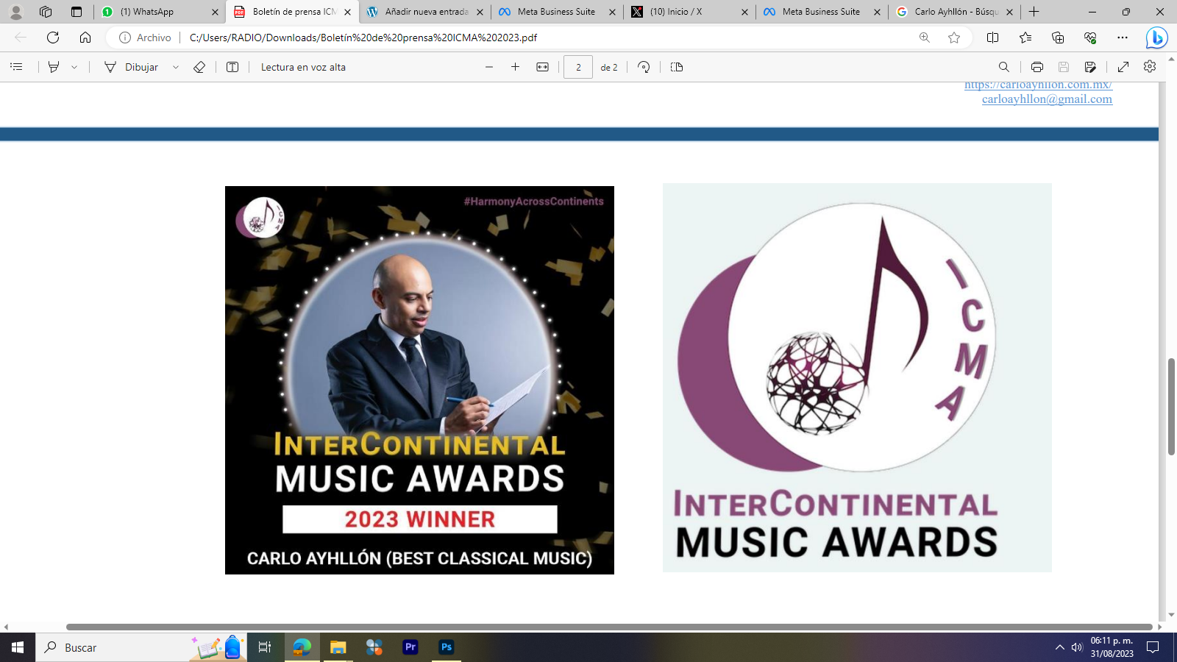The height and width of the screenshot is (662, 1177).
Task: Enter full screen PDF view
Action: point(1123,67)
